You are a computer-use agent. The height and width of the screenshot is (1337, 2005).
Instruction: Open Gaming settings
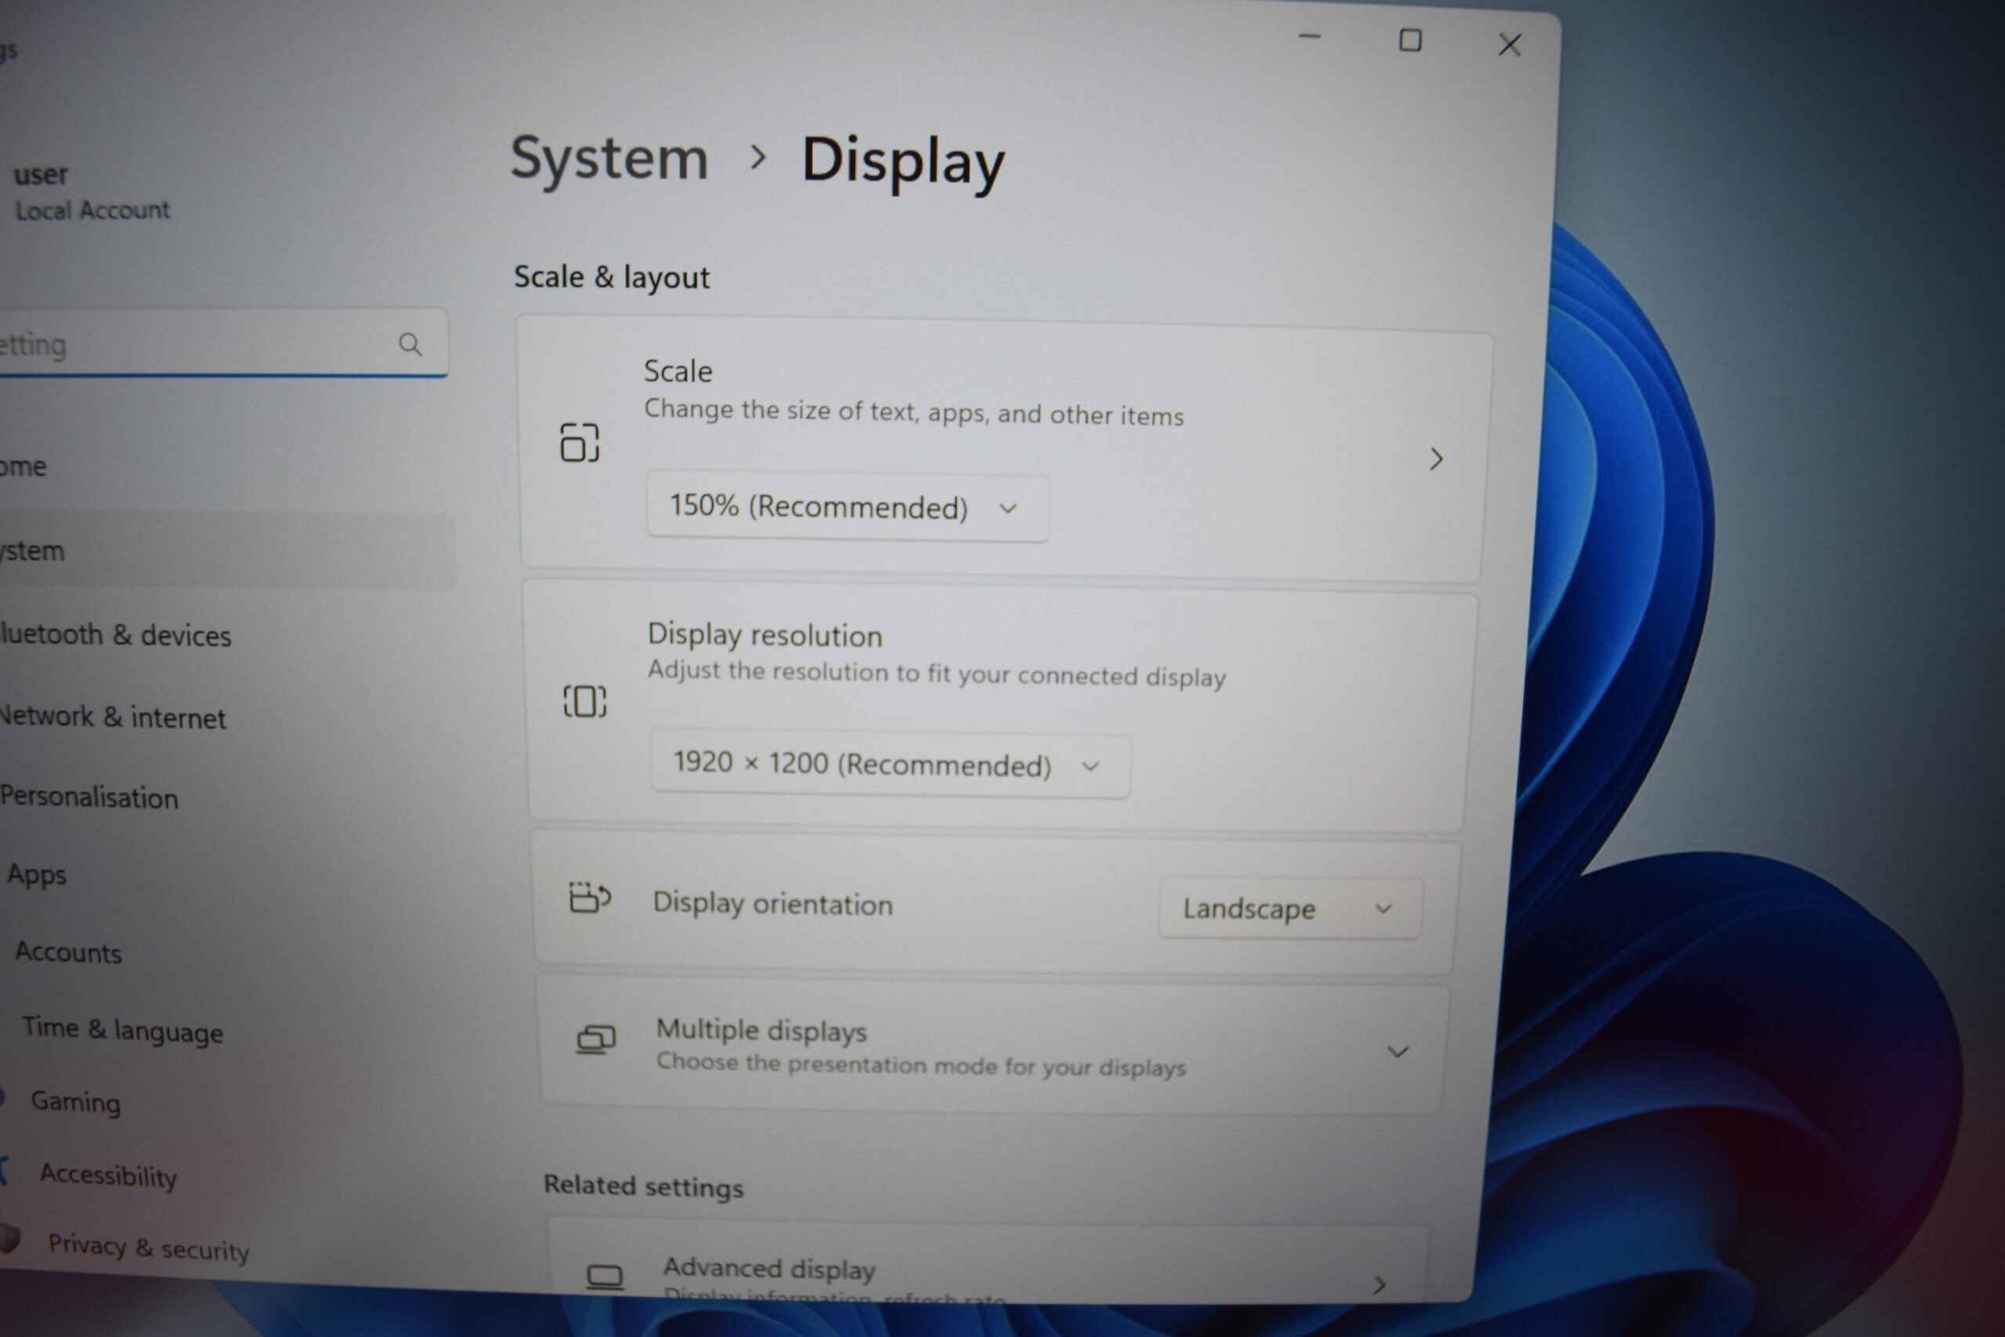pos(75,1102)
